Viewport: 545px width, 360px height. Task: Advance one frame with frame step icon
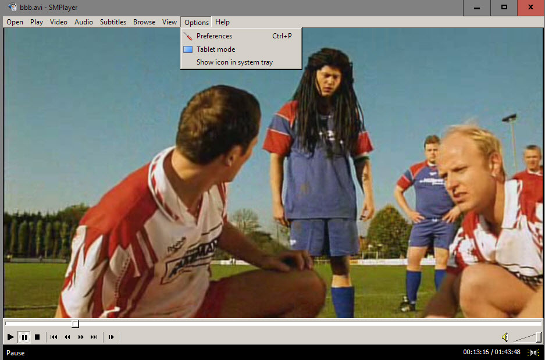[111, 337]
